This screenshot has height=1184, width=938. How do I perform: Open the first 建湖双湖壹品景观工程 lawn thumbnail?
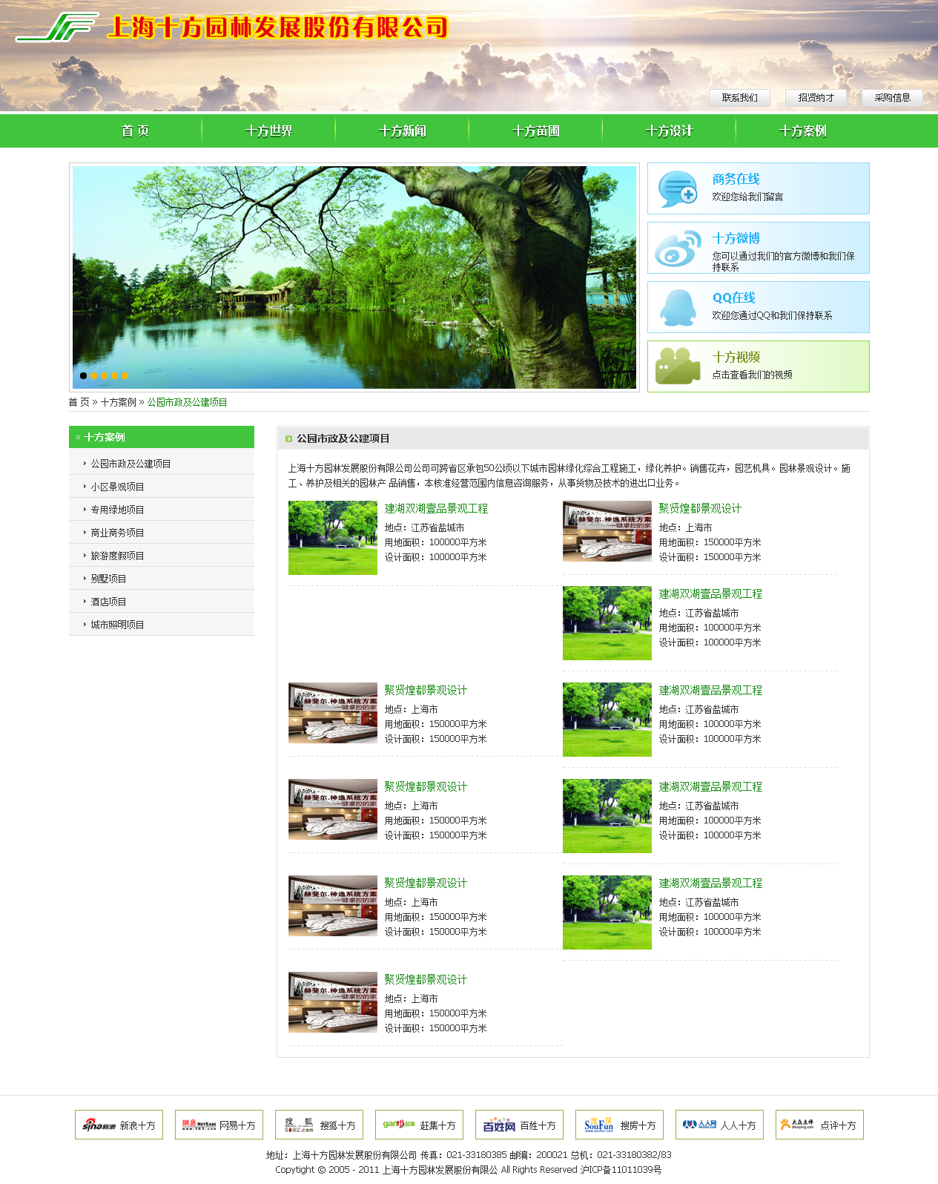coord(333,538)
